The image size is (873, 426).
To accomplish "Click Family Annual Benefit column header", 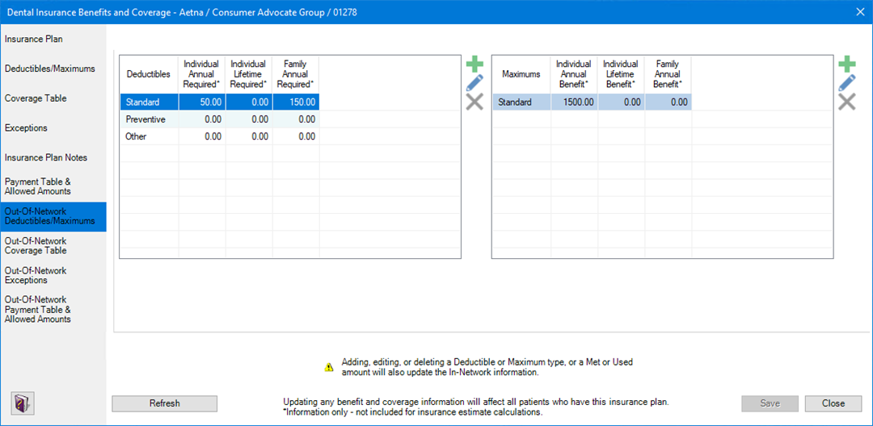I will click(668, 74).
